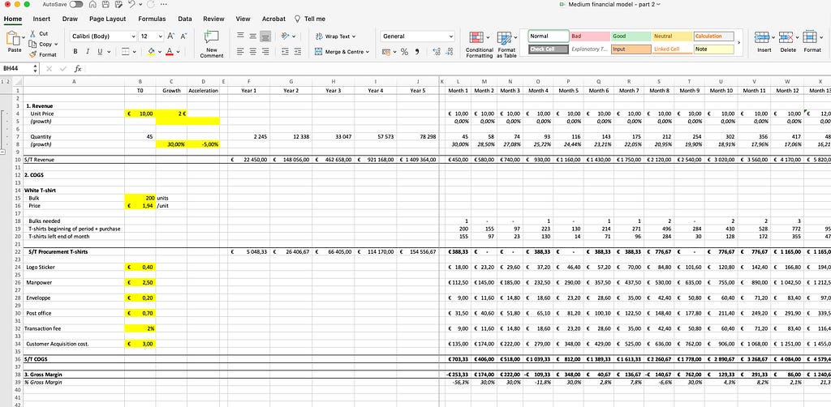
Task: Click the yellow fill colour button
Action: 151,52
